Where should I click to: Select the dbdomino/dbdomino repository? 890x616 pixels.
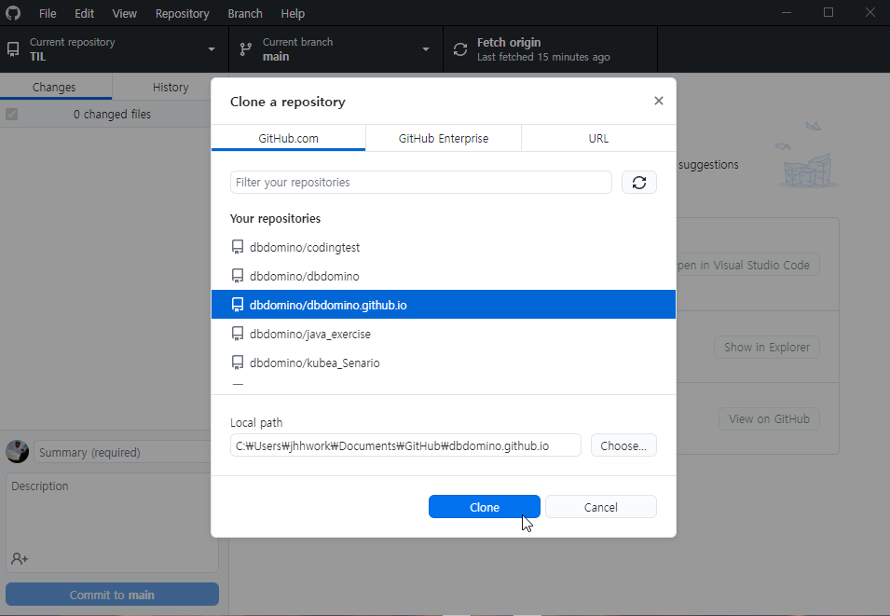444,276
